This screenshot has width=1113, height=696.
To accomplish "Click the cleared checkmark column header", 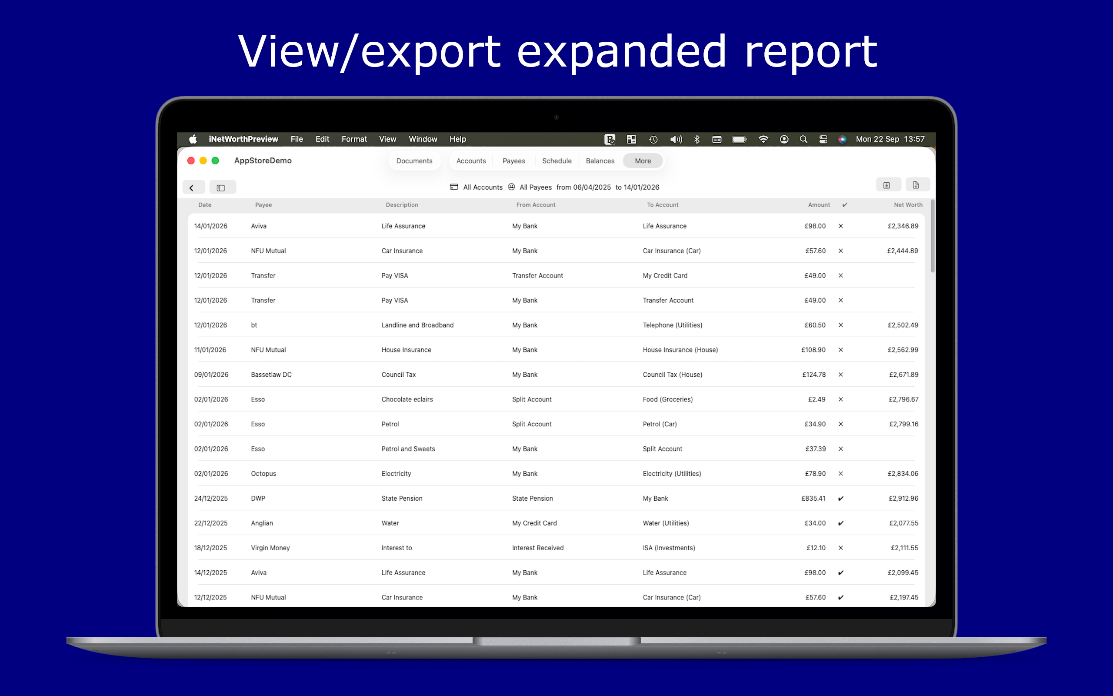I will tap(845, 205).
